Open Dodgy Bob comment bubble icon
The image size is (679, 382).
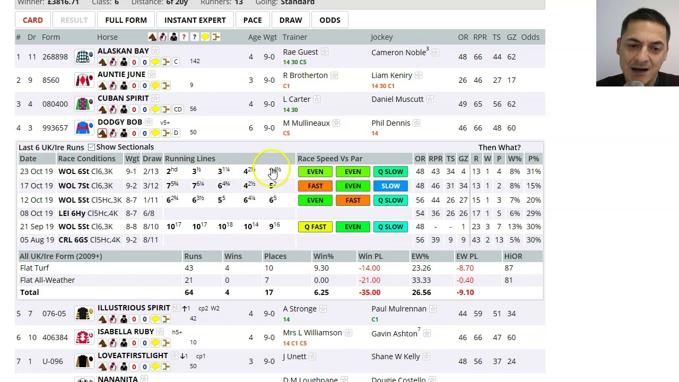click(x=155, y=133)
